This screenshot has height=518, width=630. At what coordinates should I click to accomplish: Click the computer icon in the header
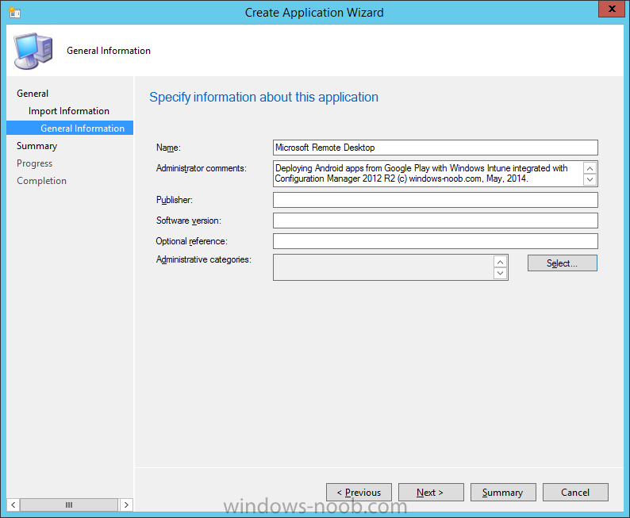(33, 51)
